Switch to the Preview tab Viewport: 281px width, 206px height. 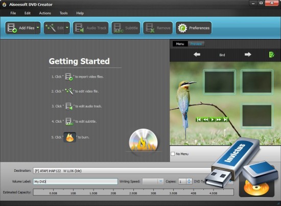196,44
